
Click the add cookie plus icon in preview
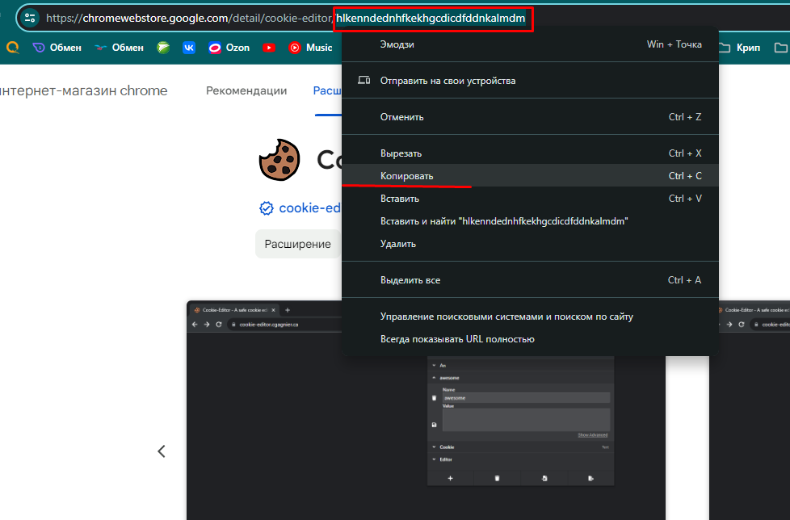coord(450,478)
